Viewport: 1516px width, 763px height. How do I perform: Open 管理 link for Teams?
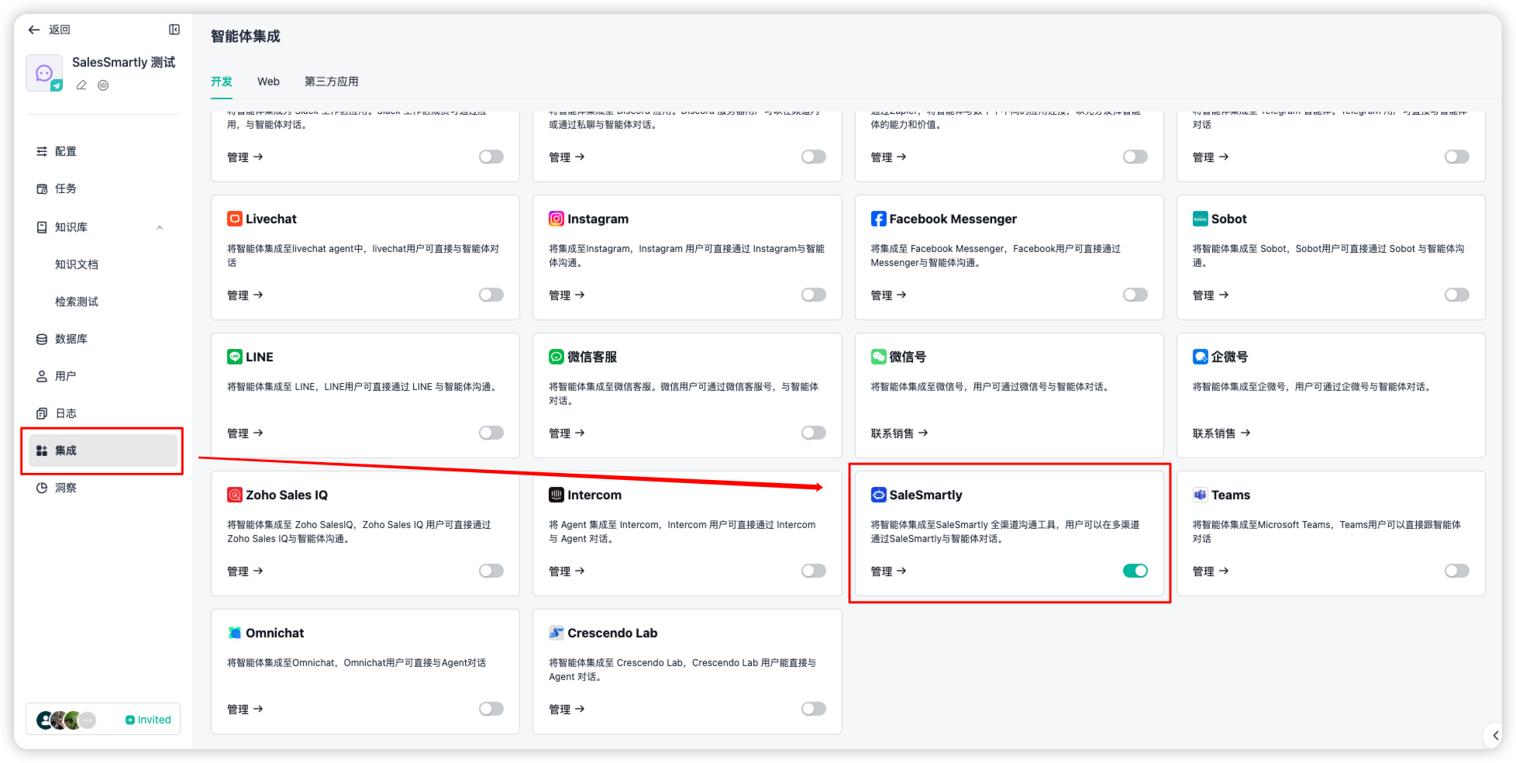[1211, 571]
